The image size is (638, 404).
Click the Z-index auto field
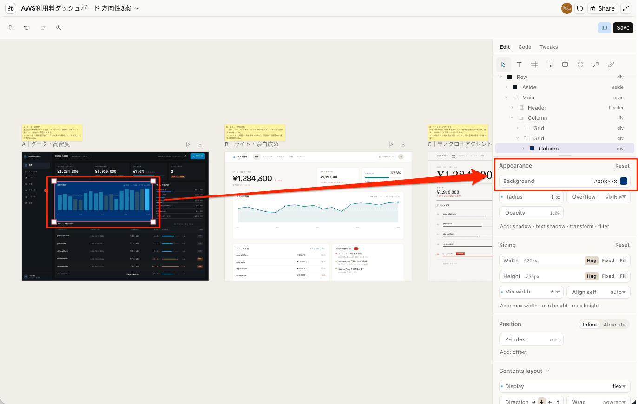(531, 339)
